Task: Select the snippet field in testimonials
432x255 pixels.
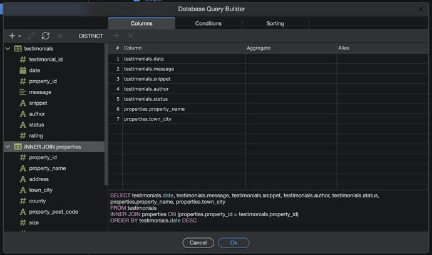Action: pos(38,103)
